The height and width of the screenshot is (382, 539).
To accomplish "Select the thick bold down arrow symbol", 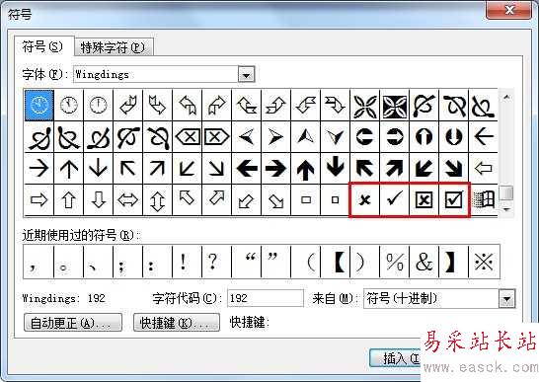I will tap(335, 168).
